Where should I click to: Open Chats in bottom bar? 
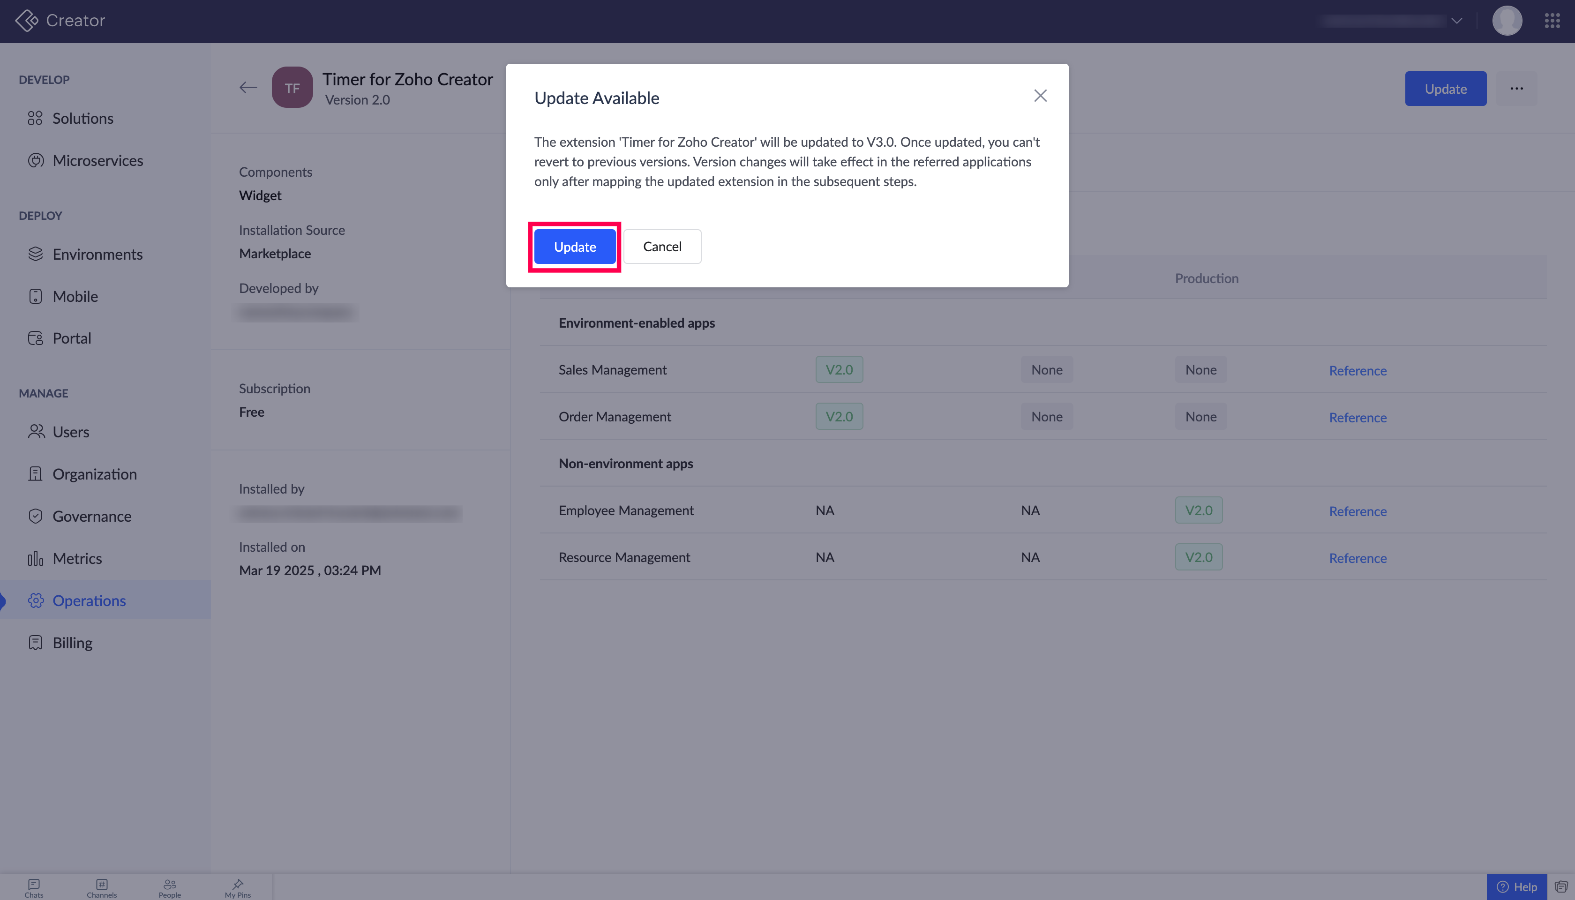pos(34,888)
